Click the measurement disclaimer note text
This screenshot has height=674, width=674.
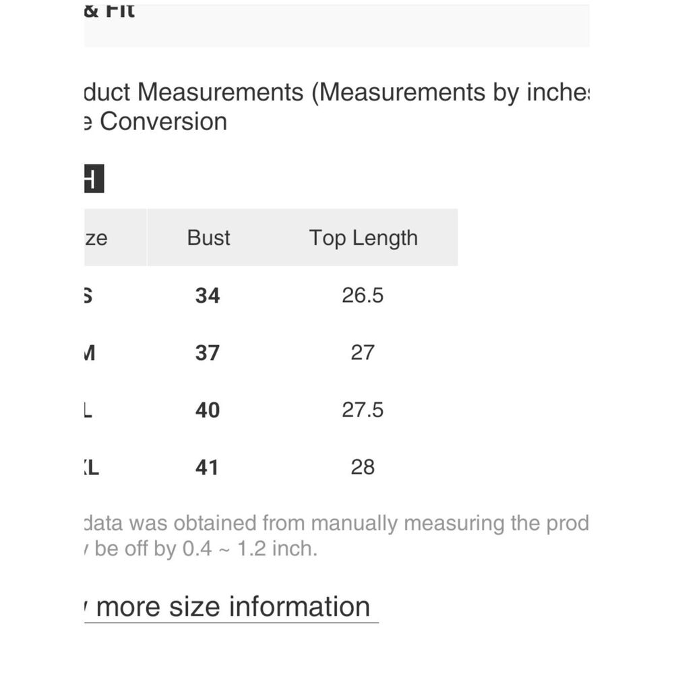(336, 536)
